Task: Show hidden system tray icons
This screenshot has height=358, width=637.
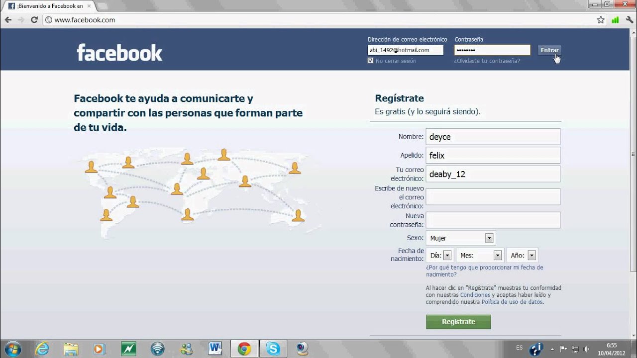Action: click(552, 349)
